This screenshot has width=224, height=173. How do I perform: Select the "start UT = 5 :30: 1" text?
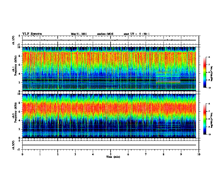click(x=137, y=34)
